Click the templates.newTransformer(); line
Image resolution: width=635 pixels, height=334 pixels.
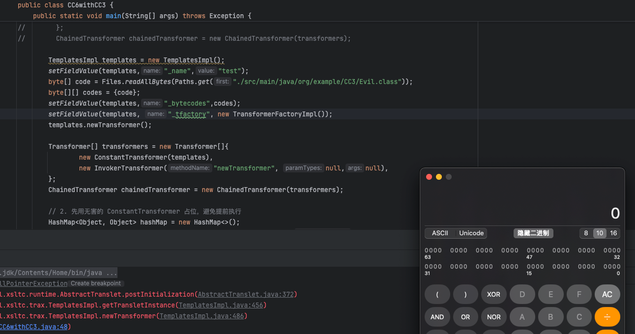click(100, 125)
